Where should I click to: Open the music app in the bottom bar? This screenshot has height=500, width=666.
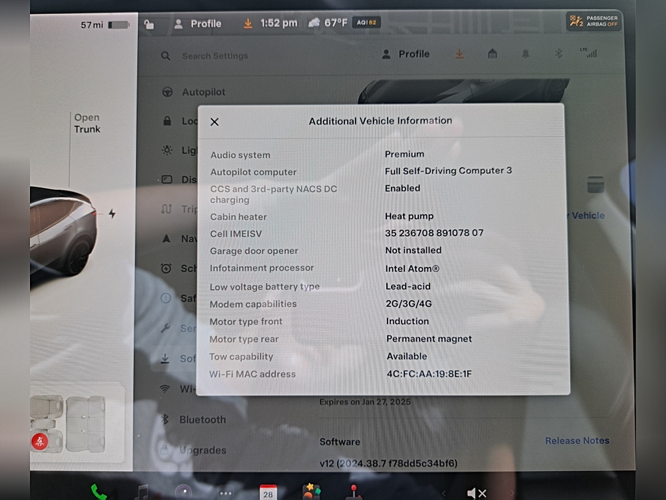click(141, 493)
